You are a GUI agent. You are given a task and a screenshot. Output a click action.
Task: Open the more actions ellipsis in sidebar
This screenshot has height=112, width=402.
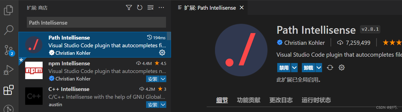161,8
